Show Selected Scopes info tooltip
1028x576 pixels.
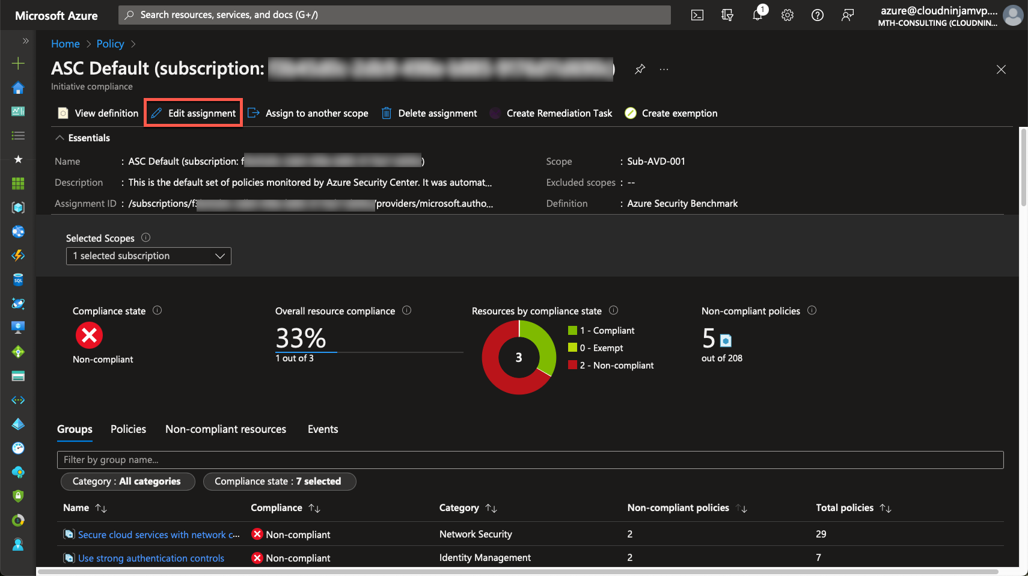coord(145,237)
